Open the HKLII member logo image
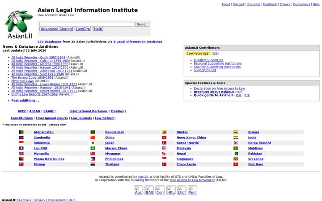 171,190
